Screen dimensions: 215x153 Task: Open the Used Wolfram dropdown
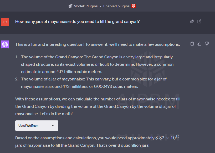click(37, 126)
